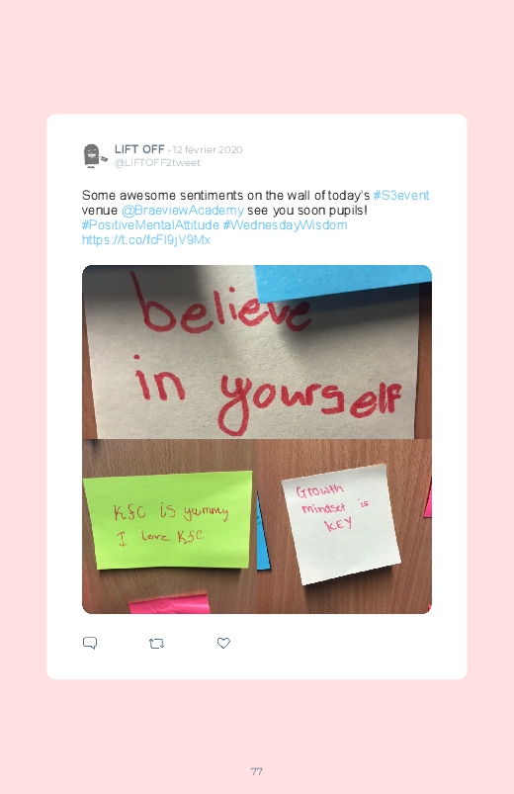The height and width of the screenshot is (794, 514).
Task: Click the tweet body text
Action: click(256, 218)
